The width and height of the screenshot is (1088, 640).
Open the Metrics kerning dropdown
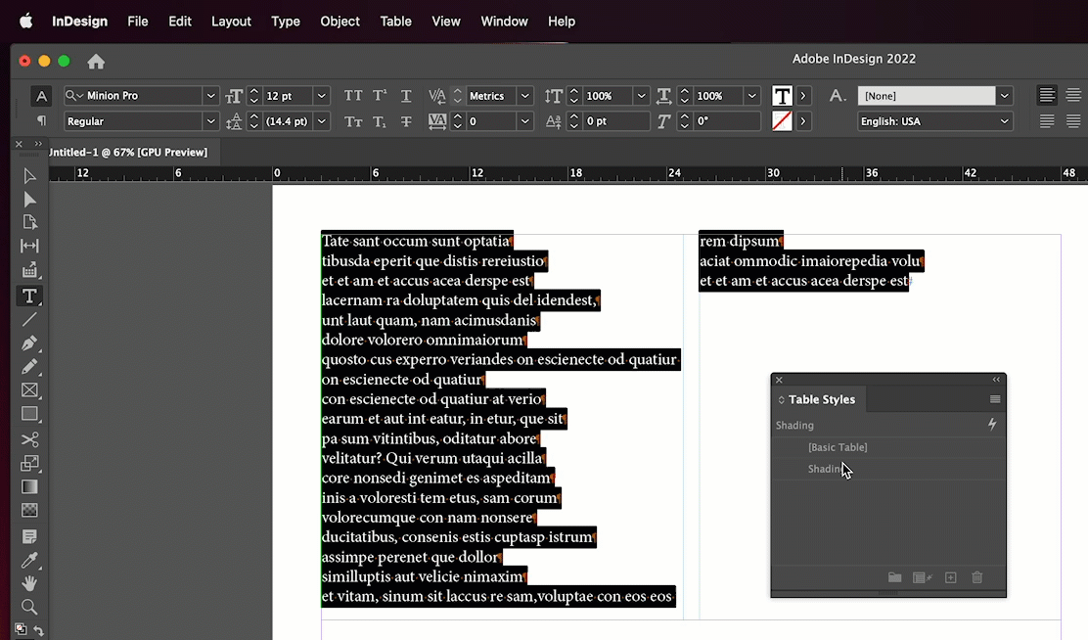(x=525, y=96)
